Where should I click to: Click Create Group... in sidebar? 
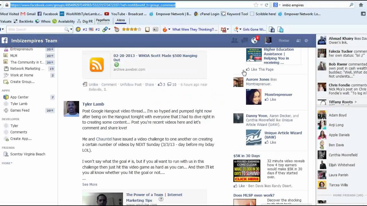(x=22, y=82)
